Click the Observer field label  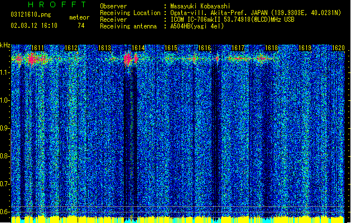point(113,6)
